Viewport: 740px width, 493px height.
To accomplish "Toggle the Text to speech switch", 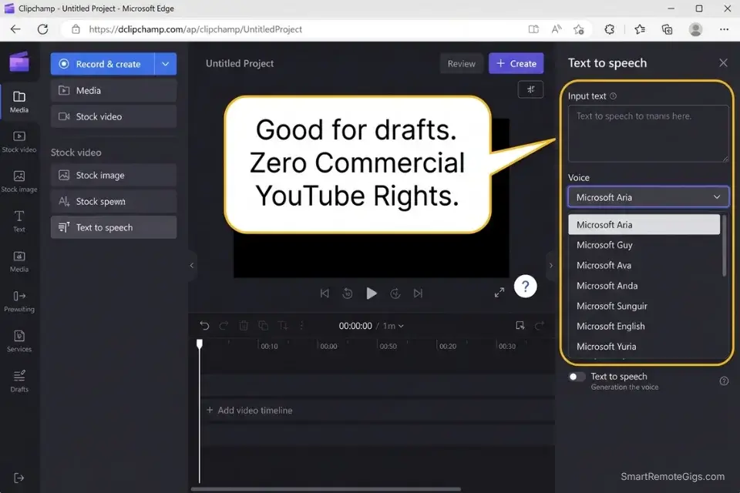I will (577, 377).
